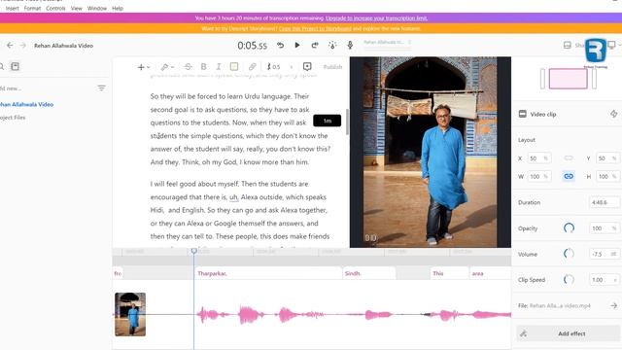
Task: Apply strikethrough to selected text
Action: tap(188, 67)
